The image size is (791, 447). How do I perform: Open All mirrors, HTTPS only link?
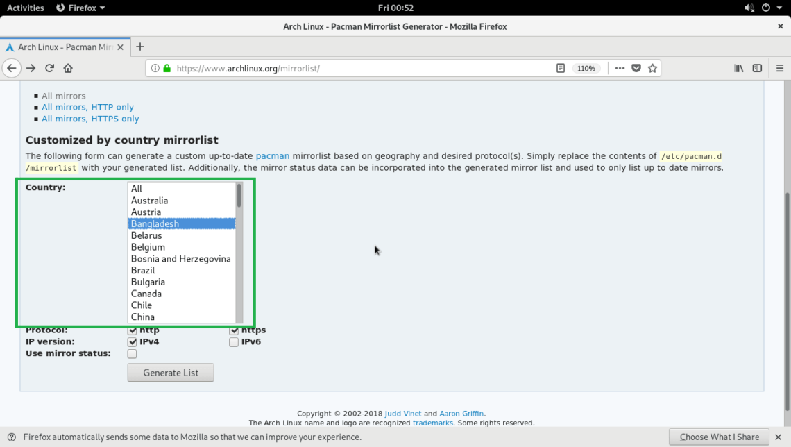tap(90, 119)
